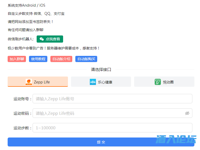Open the 使用教程 tutorial link
Viewport: 200px width, 150px height.
(x=38, y=59)
